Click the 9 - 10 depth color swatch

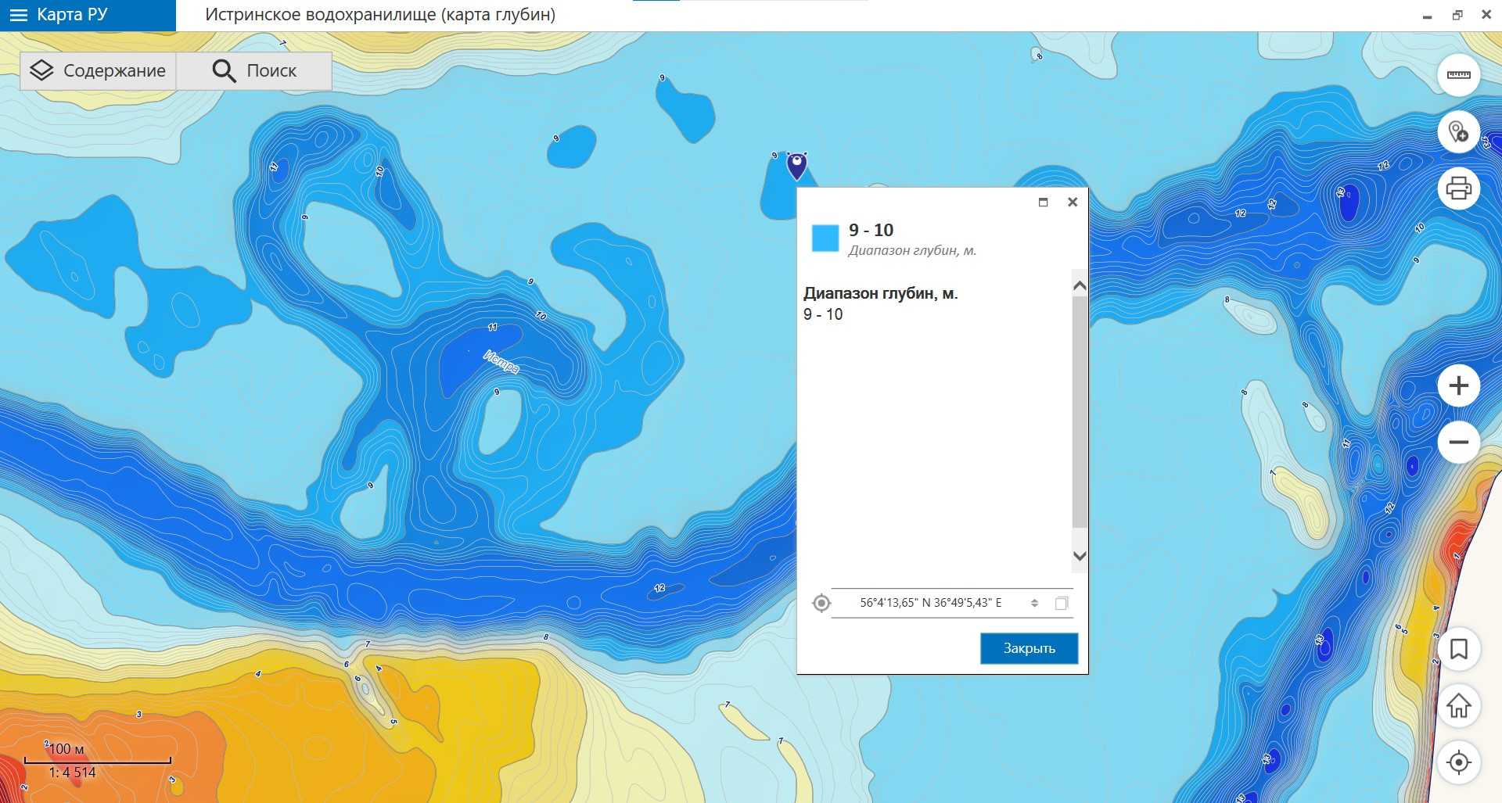[825, 238]
